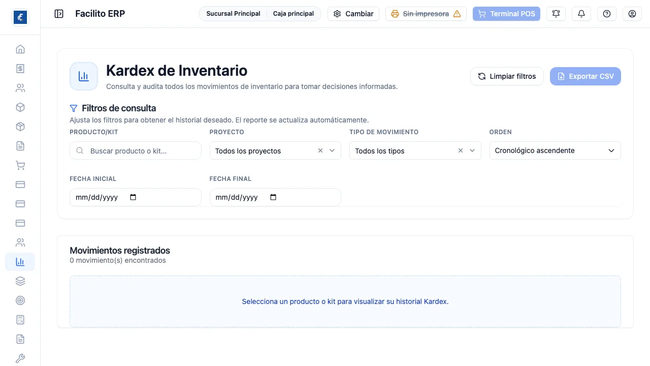
Task: Focus the Fecha inicial date field
Action: (x=136, y=197)
